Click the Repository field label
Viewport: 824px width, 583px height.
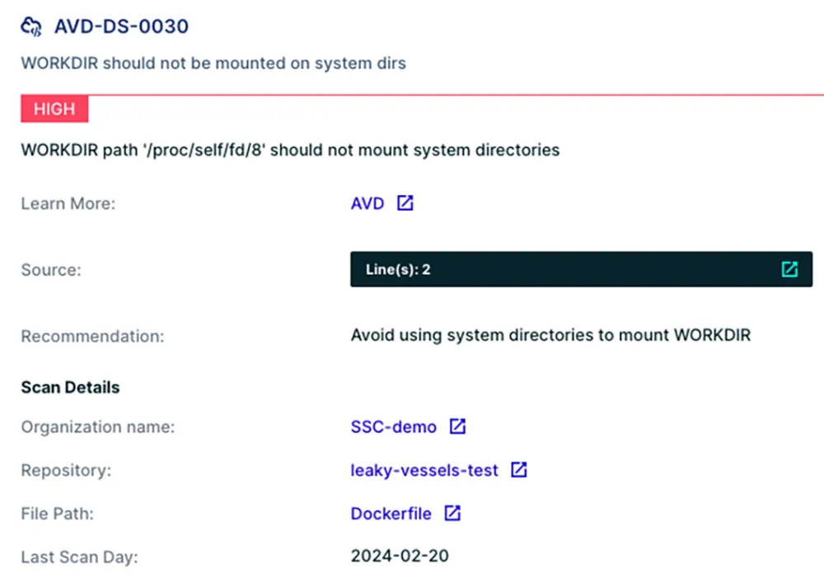66,471
